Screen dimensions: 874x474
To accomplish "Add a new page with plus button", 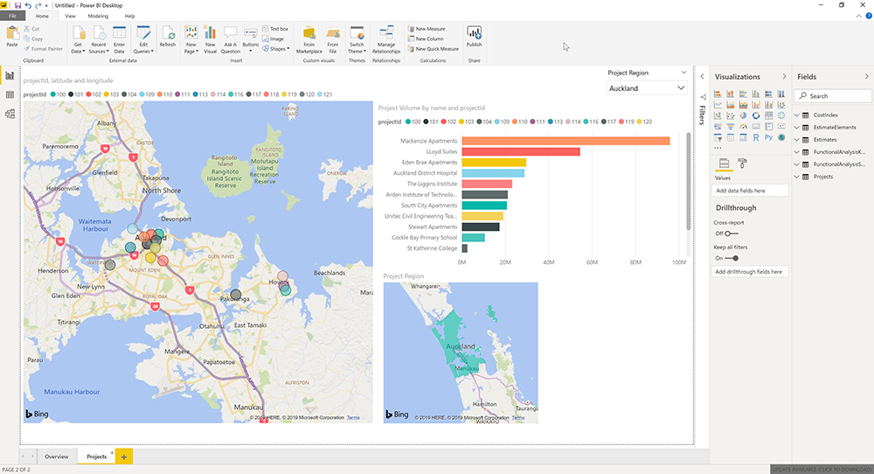I will click(x=124, y=457).
